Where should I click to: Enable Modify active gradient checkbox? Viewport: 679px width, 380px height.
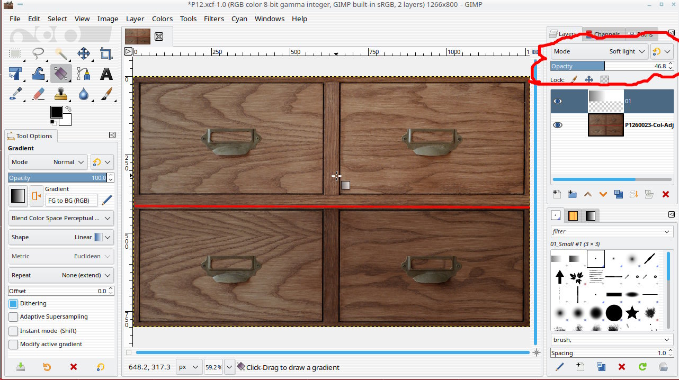13,344
